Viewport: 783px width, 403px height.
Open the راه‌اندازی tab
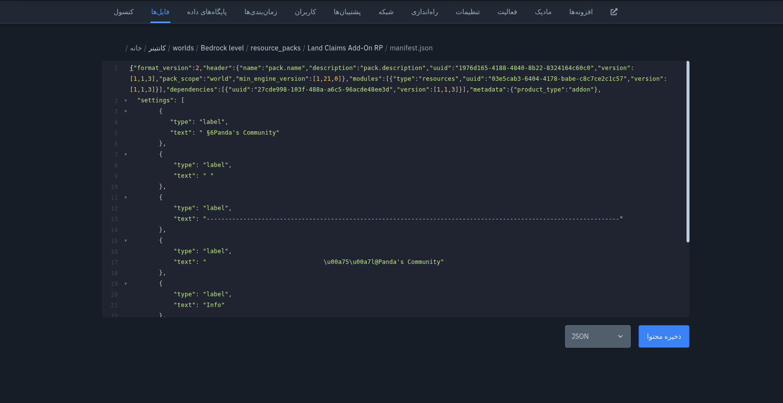(x=425, y=12)
